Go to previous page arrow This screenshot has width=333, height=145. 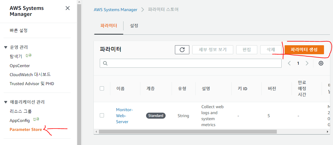(289, 63)
